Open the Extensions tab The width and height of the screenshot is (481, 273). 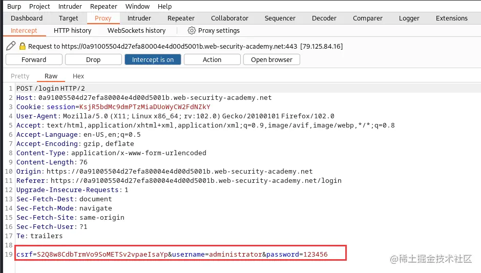click(452, 18)
